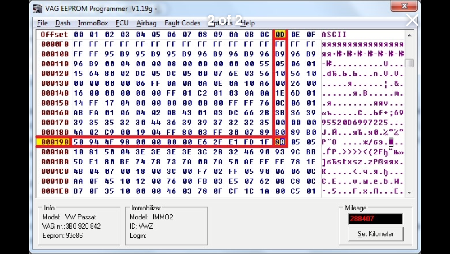The width and height of the screenshot is (450, 254).
Task: Click the Immobilizer Login: label
Action: pos(138,236)
